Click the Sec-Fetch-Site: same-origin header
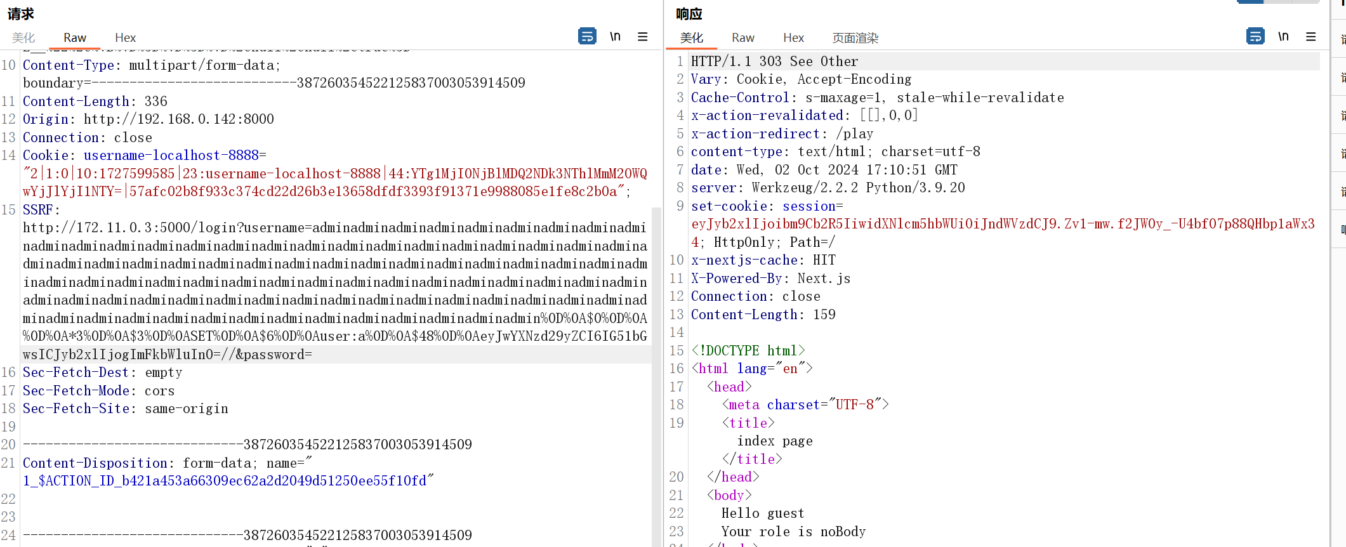 (x=126, y=409)
